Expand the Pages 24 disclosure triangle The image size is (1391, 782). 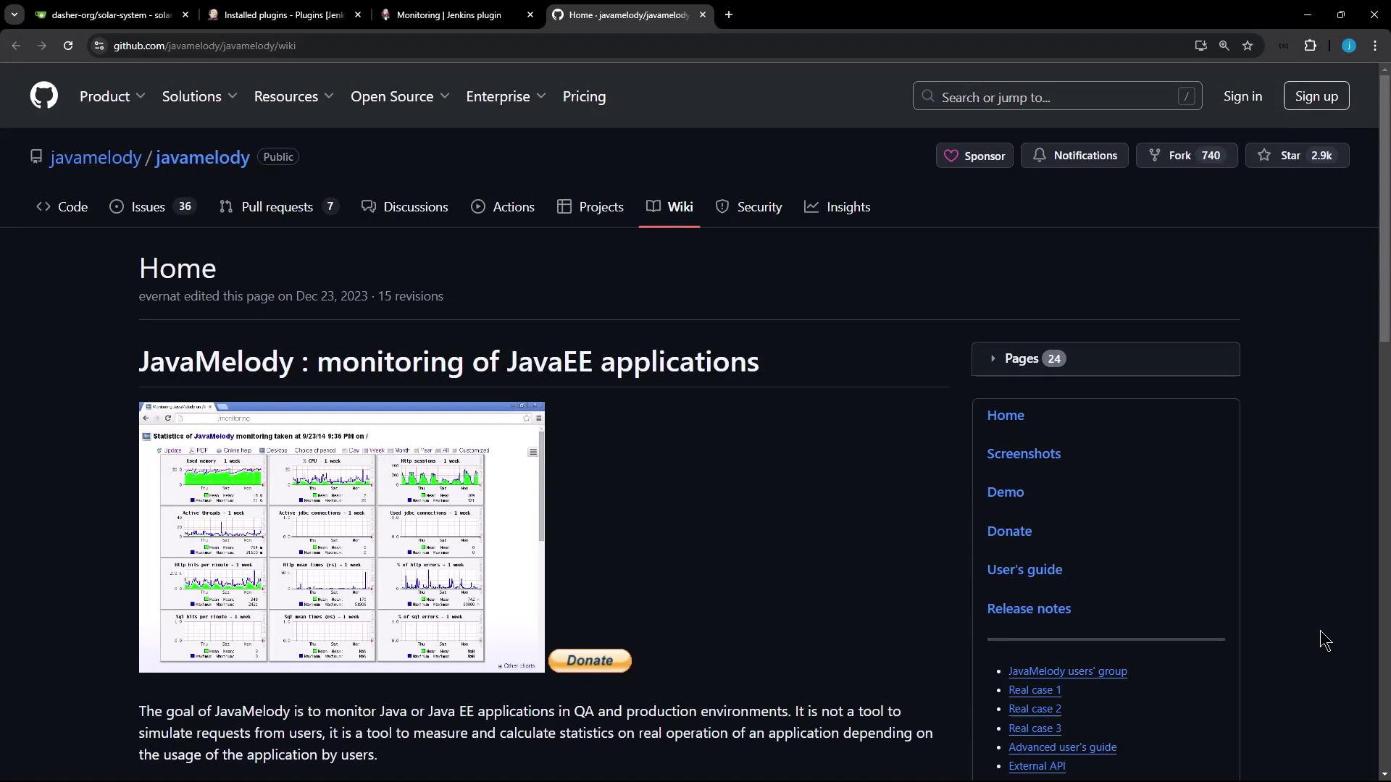[x=993, y=358]
